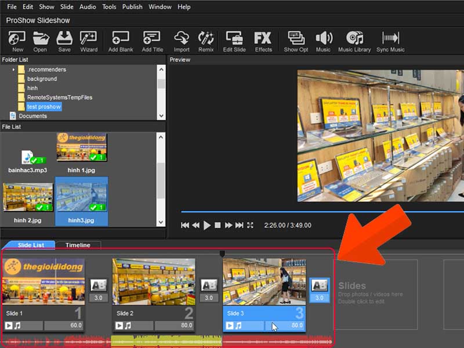Image resolution: width=464 pixels, height=348 pixels.
Task: Open the Remix tool
Action: (206, 41)
